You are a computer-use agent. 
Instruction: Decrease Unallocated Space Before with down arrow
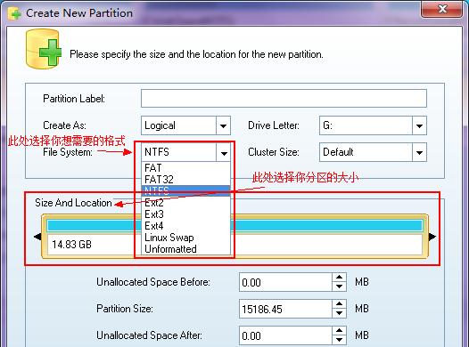tap(339, 286)
